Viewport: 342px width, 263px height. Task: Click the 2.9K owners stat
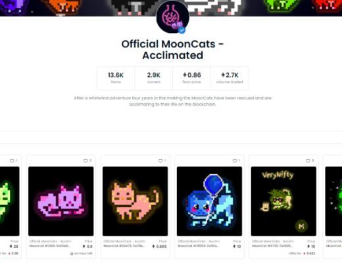154,78
